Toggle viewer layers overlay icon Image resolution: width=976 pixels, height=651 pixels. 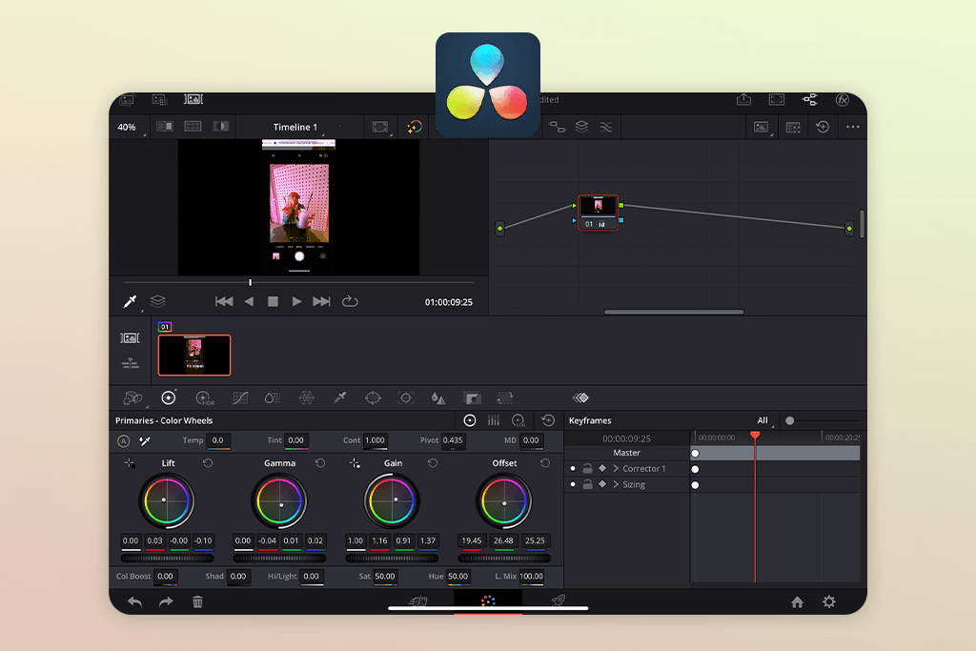[x=158, y=301]
